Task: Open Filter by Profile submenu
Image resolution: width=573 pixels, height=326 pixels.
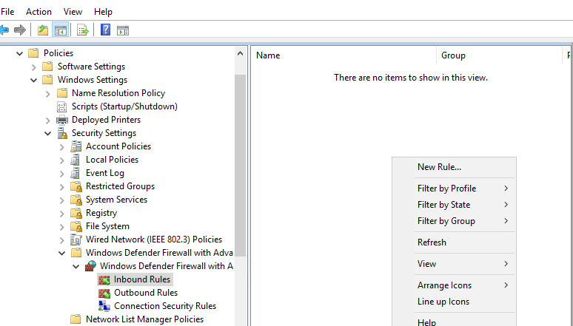Action: click(454, 189)
